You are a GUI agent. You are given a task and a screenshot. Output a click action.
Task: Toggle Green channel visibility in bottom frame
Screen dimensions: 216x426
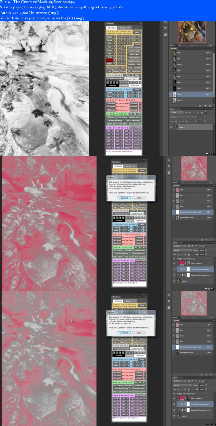[x=173, y=336]
